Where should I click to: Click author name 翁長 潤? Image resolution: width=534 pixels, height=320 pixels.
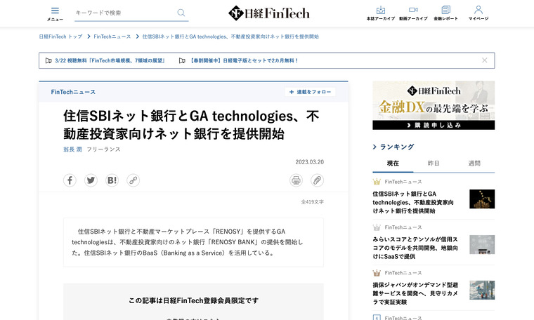coord(72,149)
